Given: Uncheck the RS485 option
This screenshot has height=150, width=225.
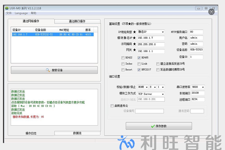Looking at the screenshot, I should pyautogui.click(x=139, y=58).
